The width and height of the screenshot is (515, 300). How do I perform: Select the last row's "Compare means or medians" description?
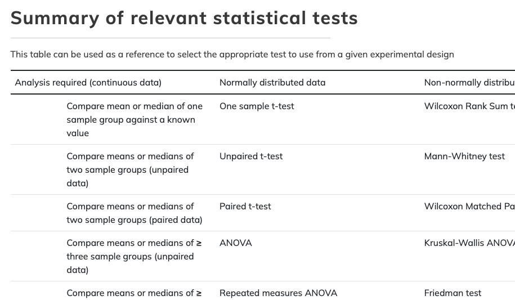tap(134, 293)
